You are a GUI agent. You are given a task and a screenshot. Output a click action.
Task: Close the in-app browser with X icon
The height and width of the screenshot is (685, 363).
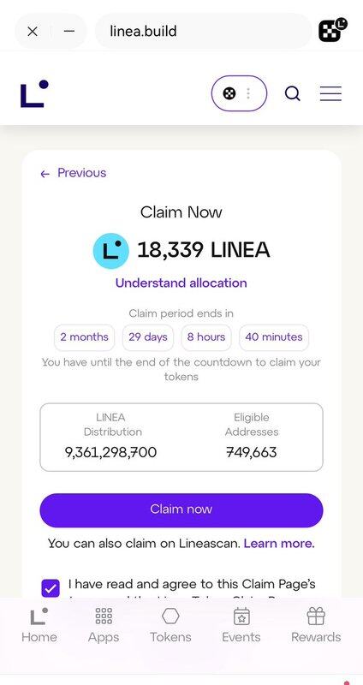(33, 32)
